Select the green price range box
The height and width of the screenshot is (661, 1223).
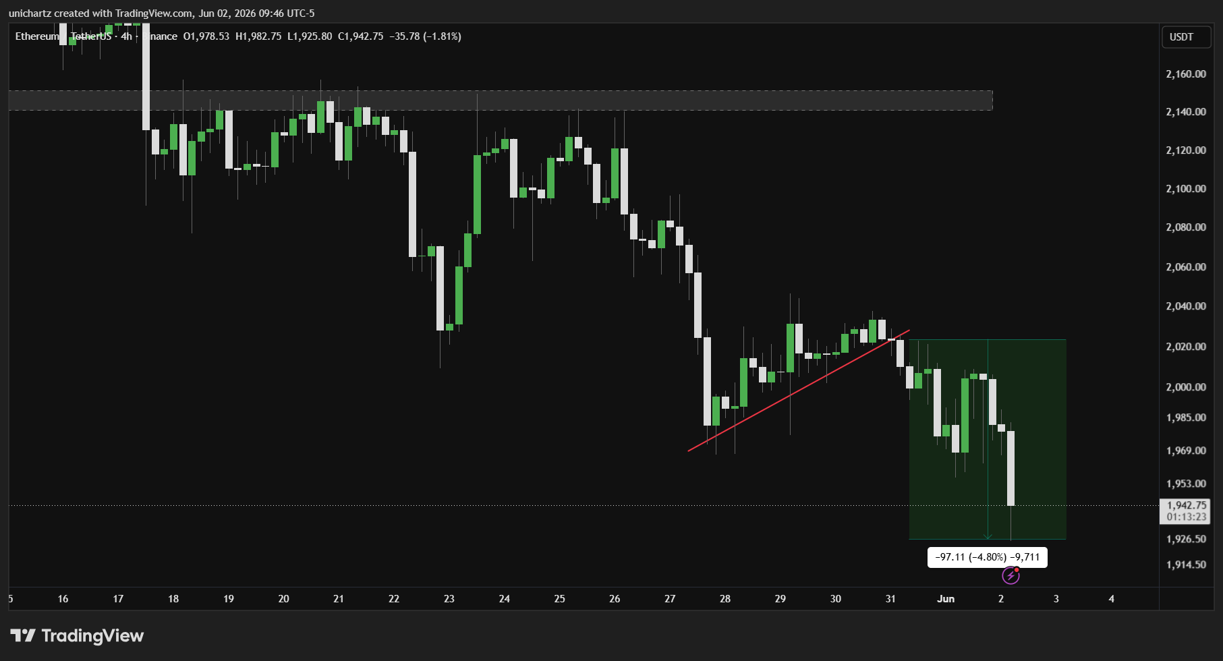[x=988, y=439]
